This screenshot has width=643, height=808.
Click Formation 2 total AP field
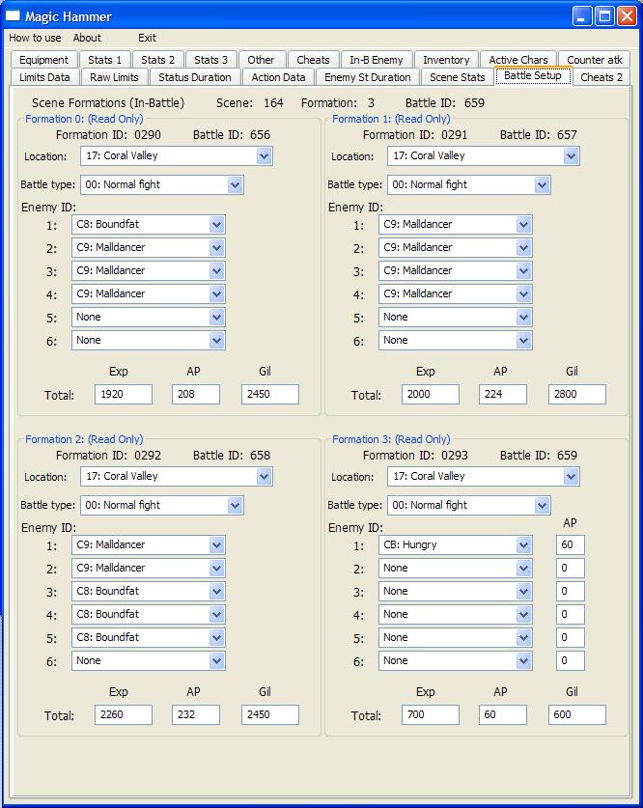196,715
